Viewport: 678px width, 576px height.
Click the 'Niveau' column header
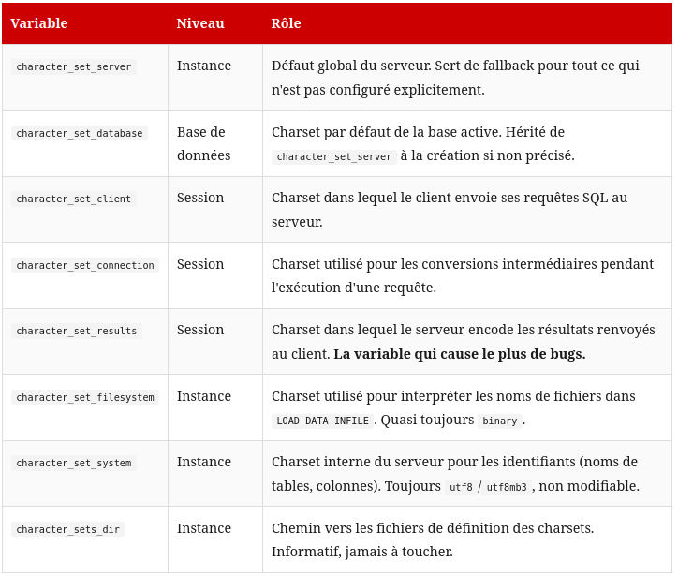click(200, 23)
